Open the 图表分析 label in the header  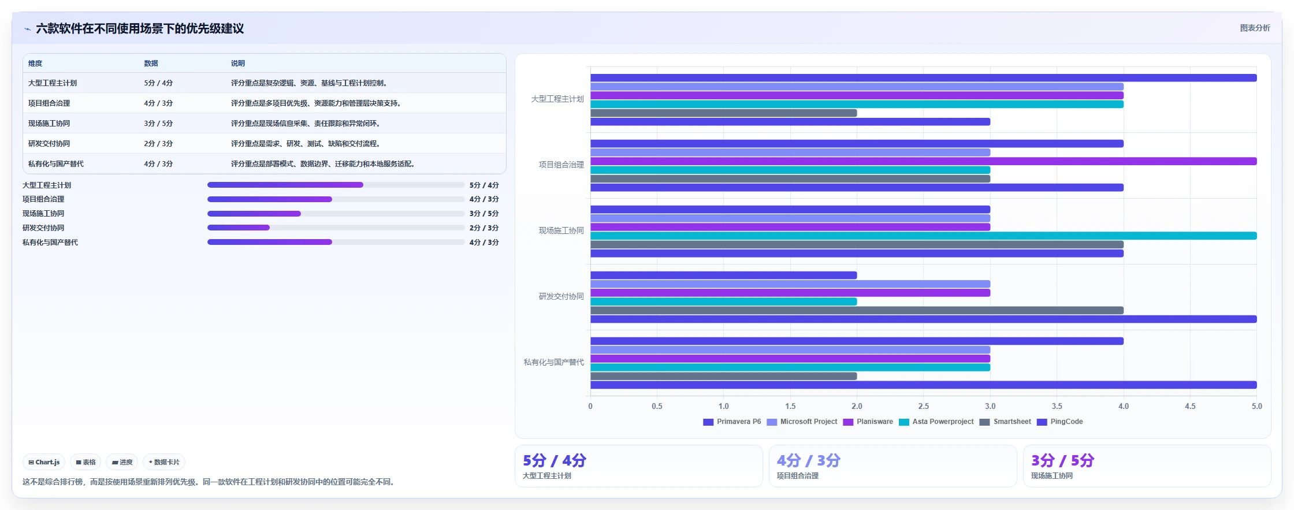tap(1255, 28)
